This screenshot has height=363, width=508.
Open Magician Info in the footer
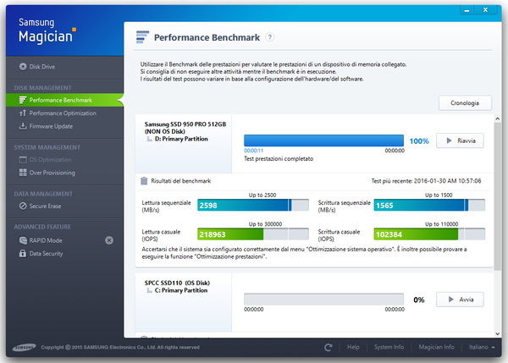tap(436, 347)
